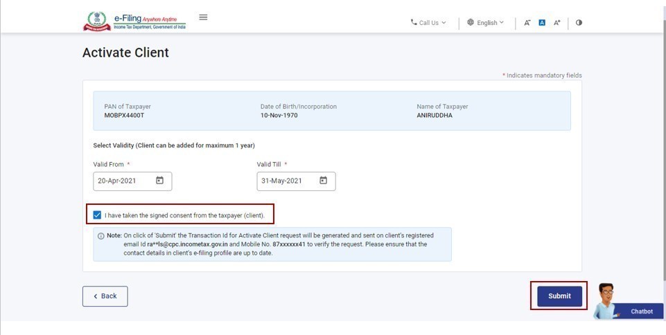Viewport: 666px width, 335px height.
Task: Click the globe language icon
Action: pyautogui.click(x=471, y=23)
